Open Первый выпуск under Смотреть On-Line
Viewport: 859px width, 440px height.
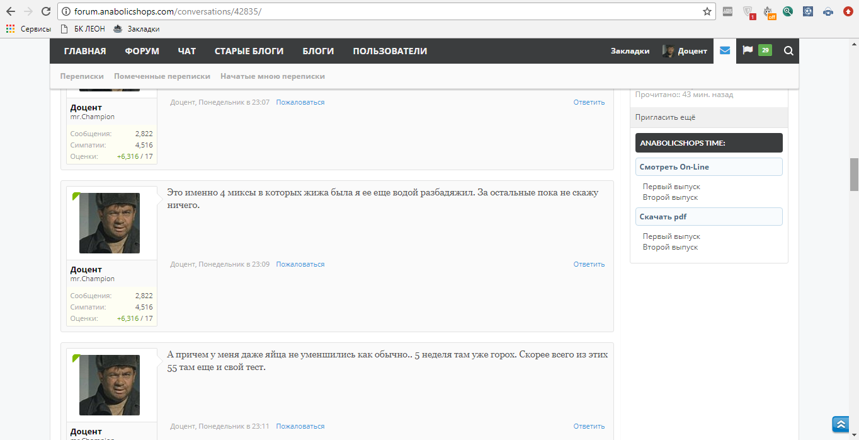click(671, 187)
